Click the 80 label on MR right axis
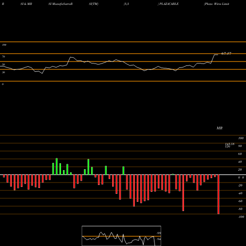This screenshot has width=246, height=246. [240, 146]
